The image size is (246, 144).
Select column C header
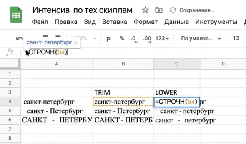[x=177, y=64]
